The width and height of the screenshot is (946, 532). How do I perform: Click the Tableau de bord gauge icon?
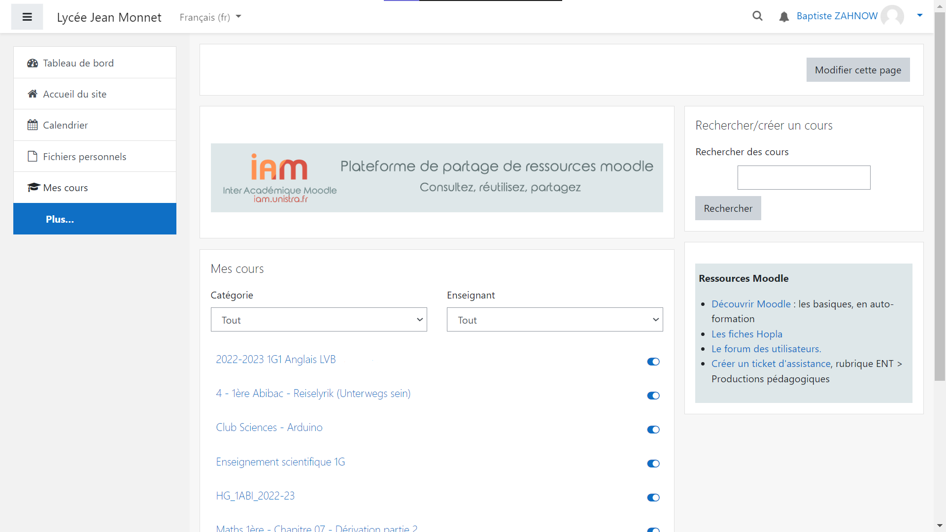pos(33,63)
